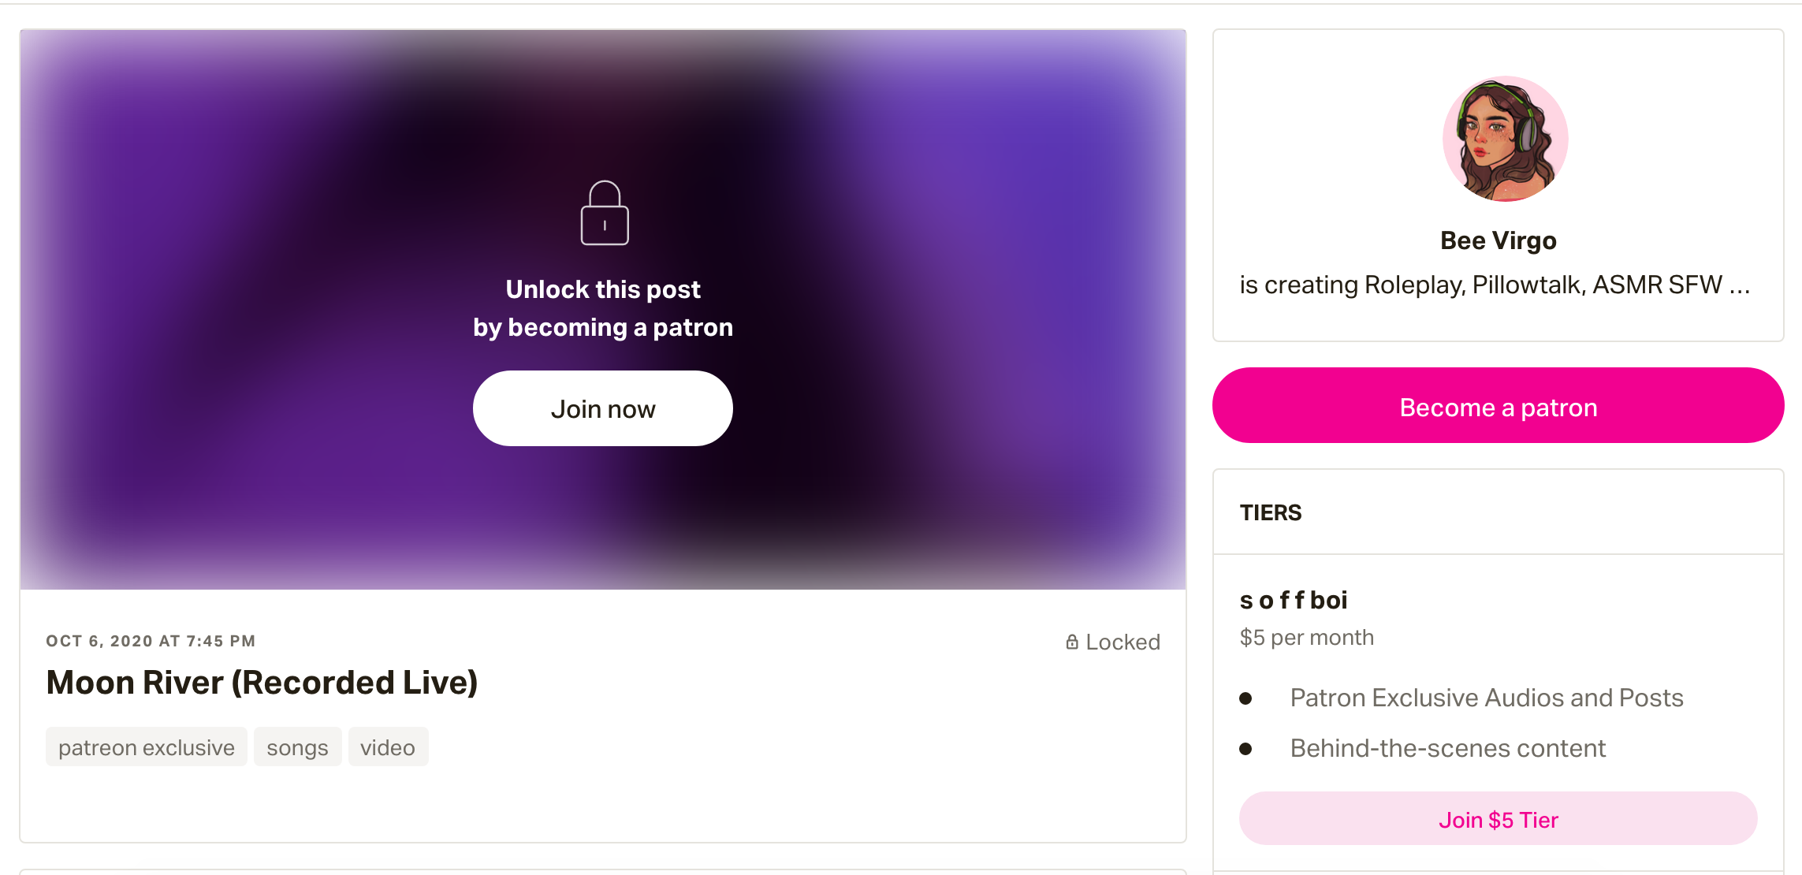The image size is (1802, 875).
Task: Click the Join $5 Tier button
Action: 1498,820
